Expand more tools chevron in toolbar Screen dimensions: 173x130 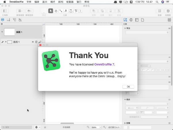[x=80, y=11]
